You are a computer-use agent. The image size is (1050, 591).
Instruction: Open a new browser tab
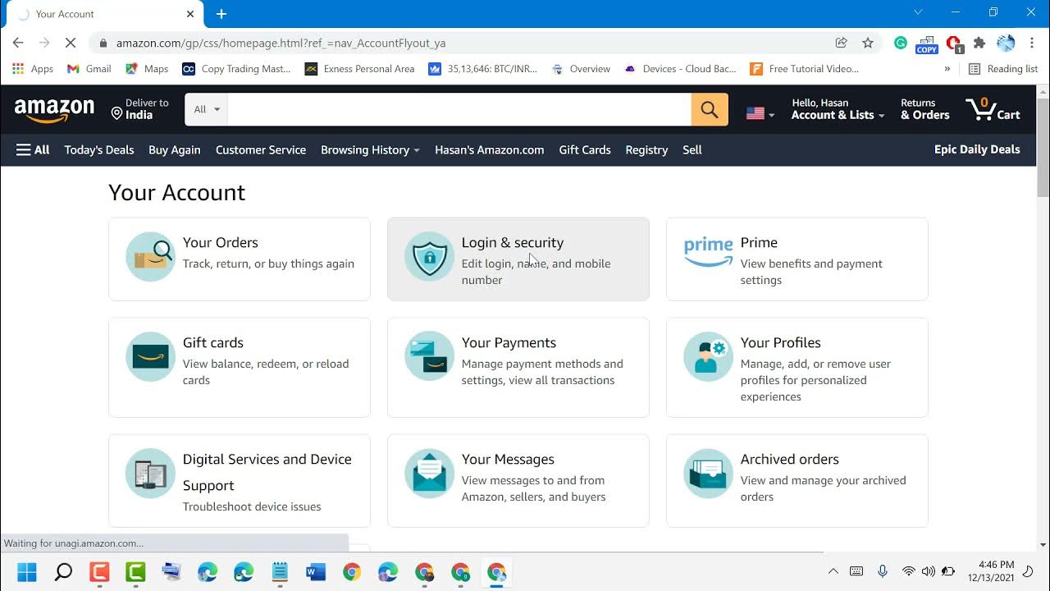point(221,14)
